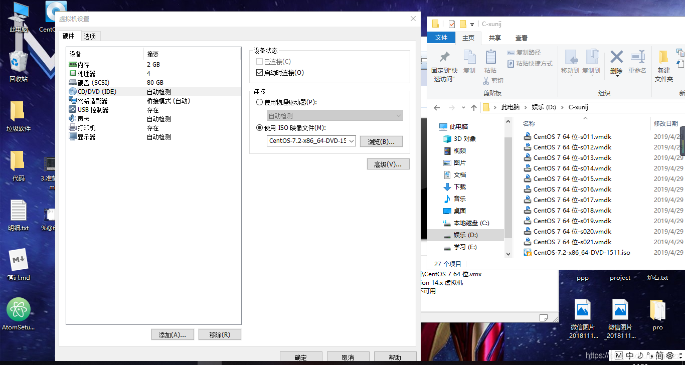Open 下载 folder in Explorer sidebar
Viewport: 685px width, 365px height.
point(454,187)
